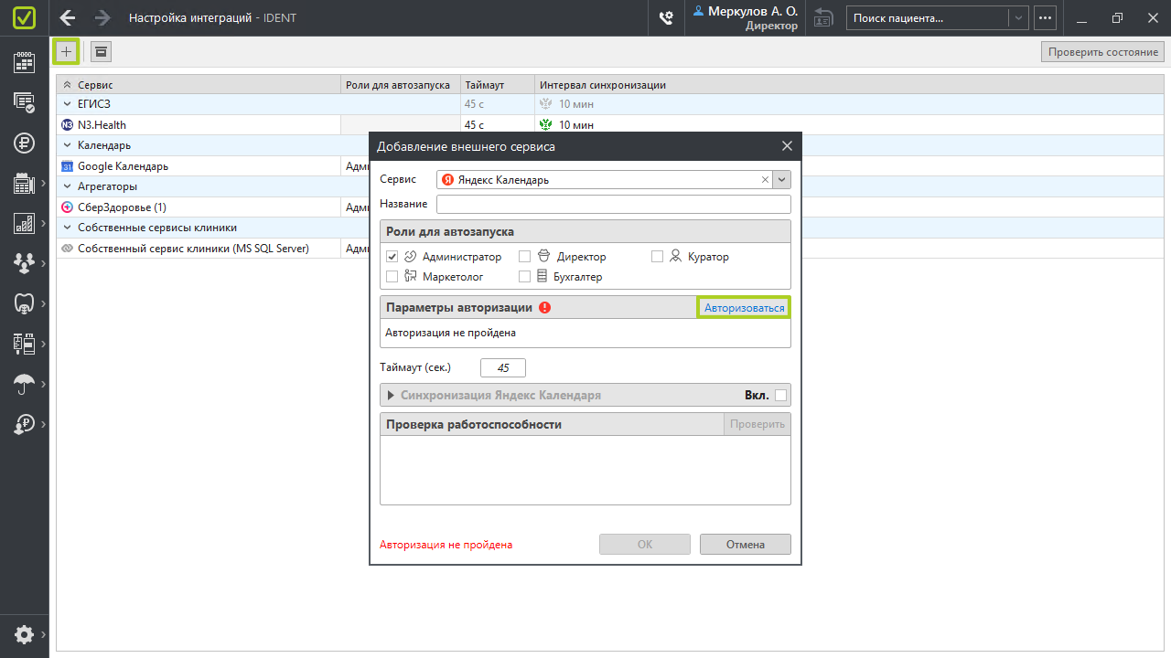Collapse the Календарь group
The width and height of the screenshot is (1171, 658).
tap(68, 145)
